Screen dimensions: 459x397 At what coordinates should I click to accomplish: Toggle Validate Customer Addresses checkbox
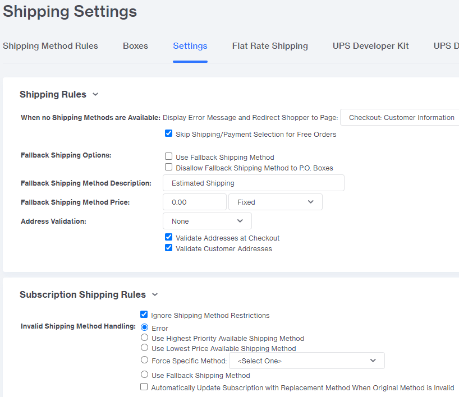[168, 248]
